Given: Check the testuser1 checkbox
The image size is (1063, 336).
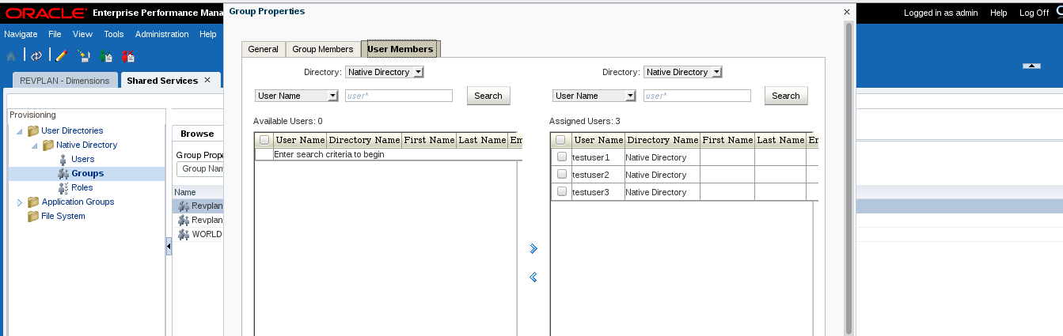Looking at the screenshot, I should point(561,157).
